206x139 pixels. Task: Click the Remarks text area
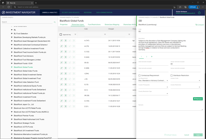(x=170, y=108)
